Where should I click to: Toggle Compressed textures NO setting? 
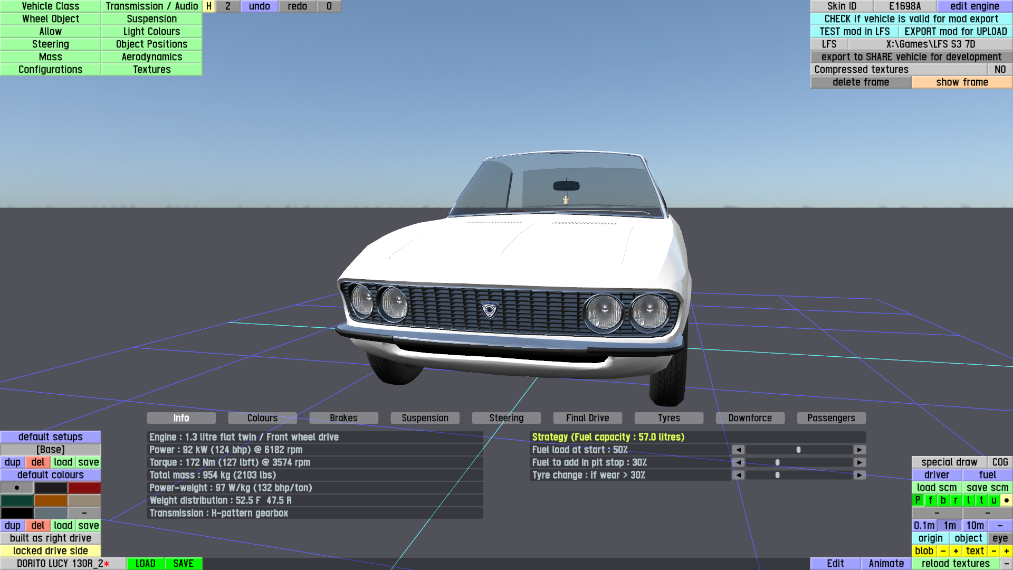(999, 70)
